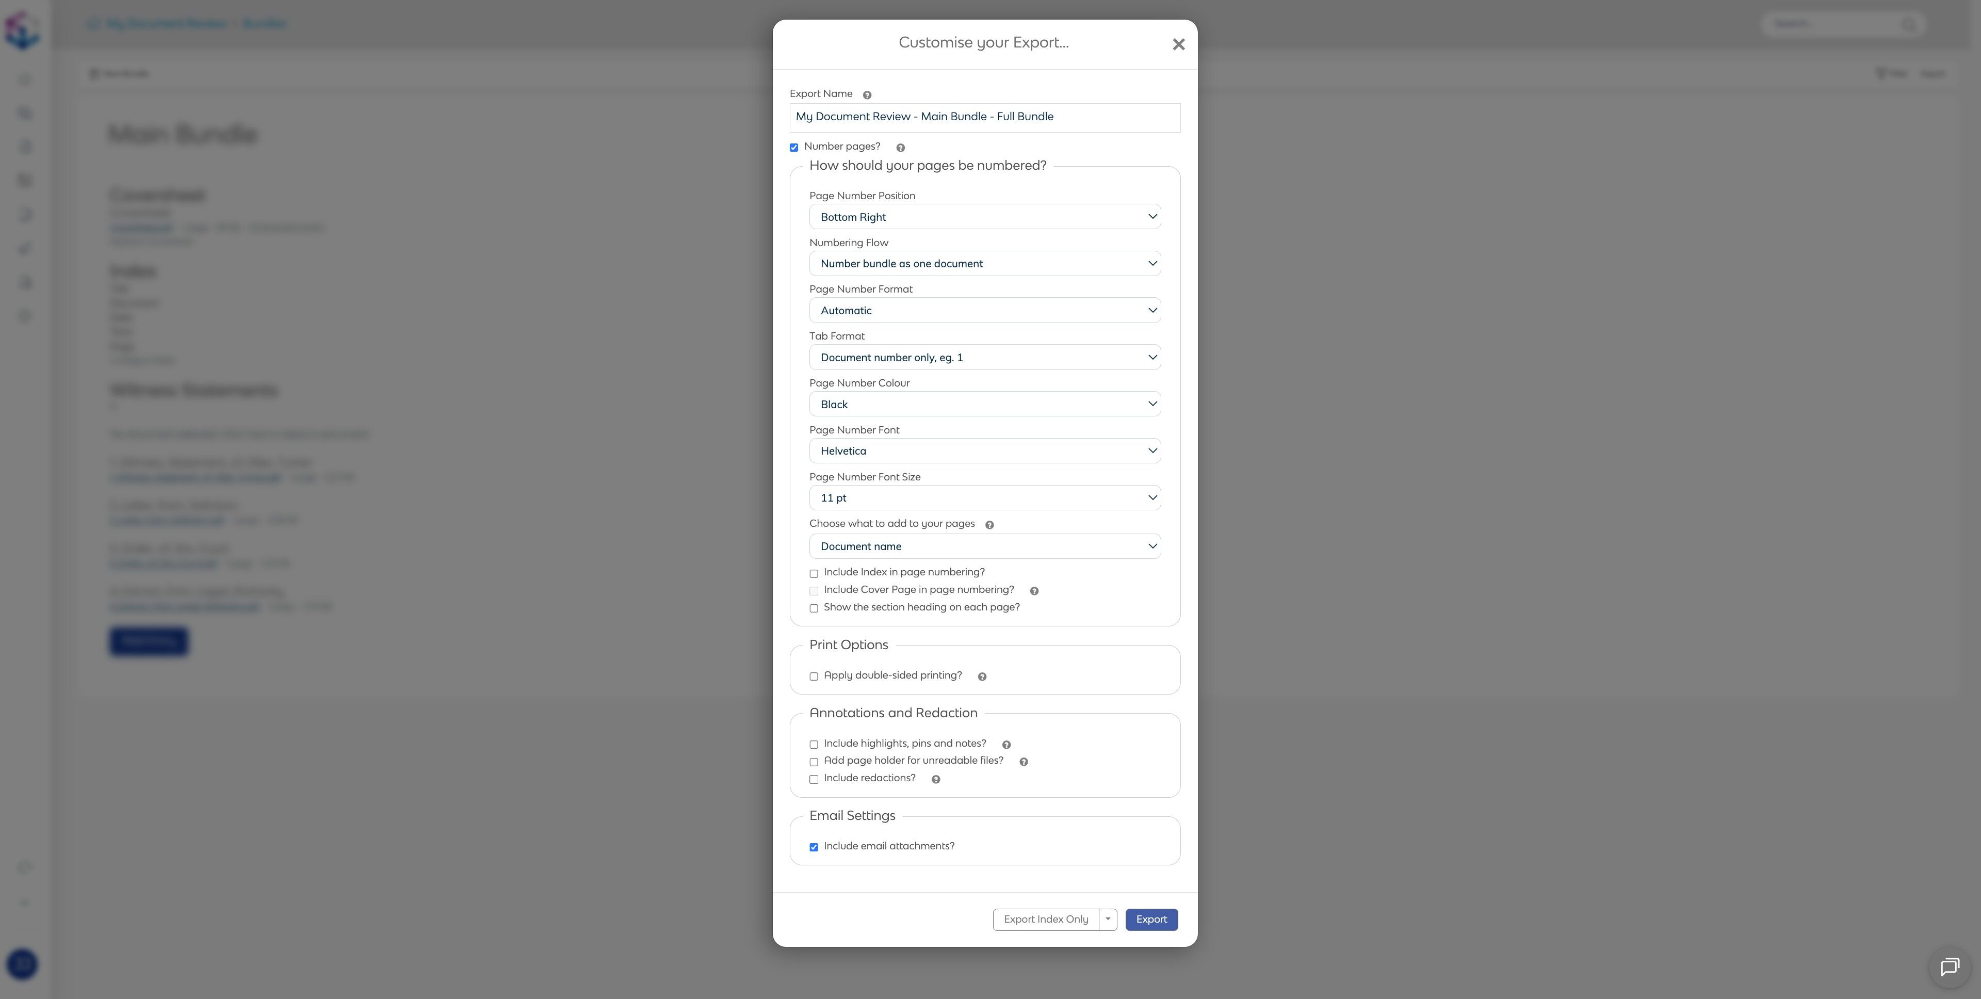Enable Include Index in page numbering
The width and height of the screenshot is (1981, 999).
click(x=814, y=574)
